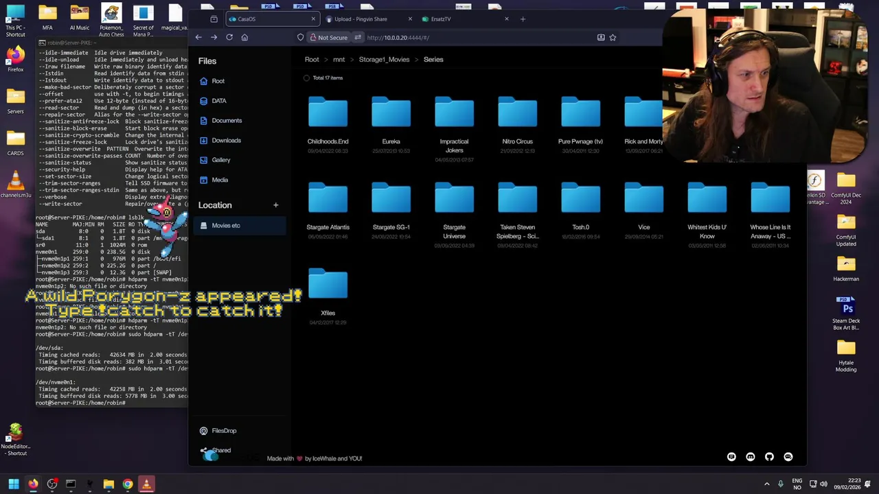Open the Hytale Modding desktop folder
The image size is (879, 494).
(846, 355)
